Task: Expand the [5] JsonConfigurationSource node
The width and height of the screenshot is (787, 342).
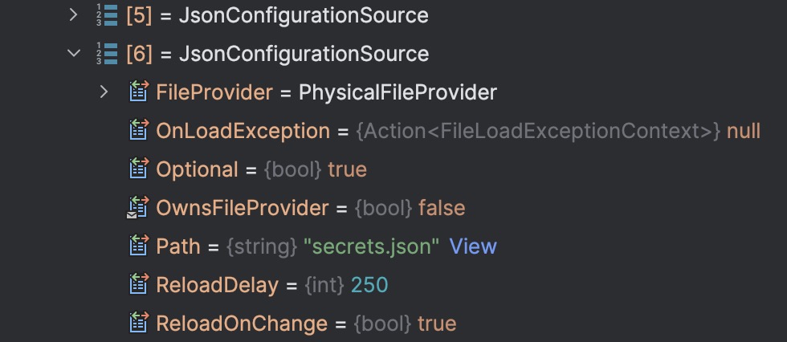Action: pos(73,14)
